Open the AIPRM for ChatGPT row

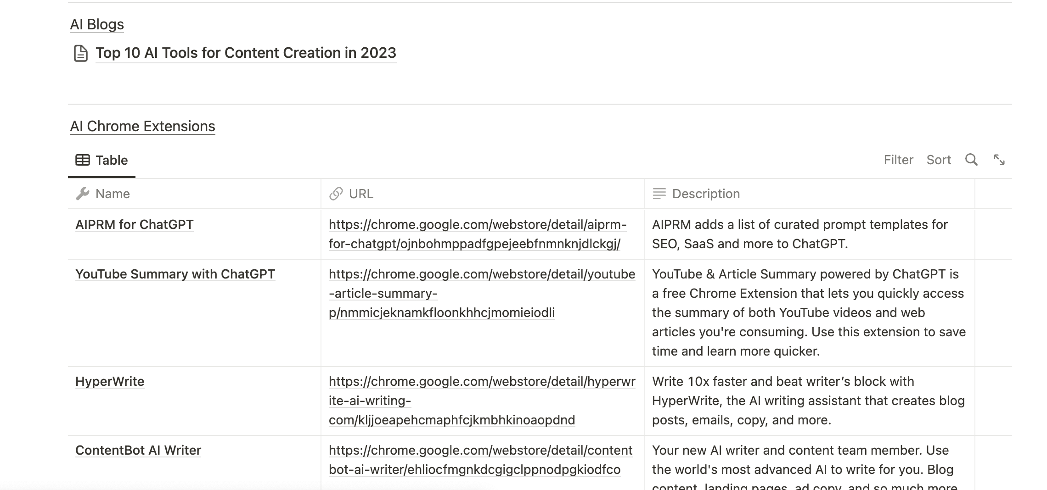coord(134,224)
